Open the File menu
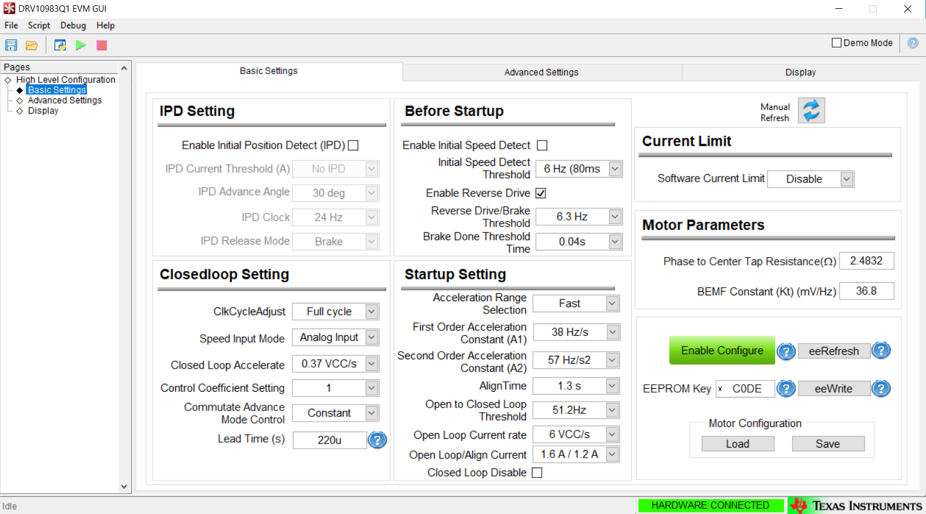The width and height of the screenshot is (926, 514). coord(11,25)
